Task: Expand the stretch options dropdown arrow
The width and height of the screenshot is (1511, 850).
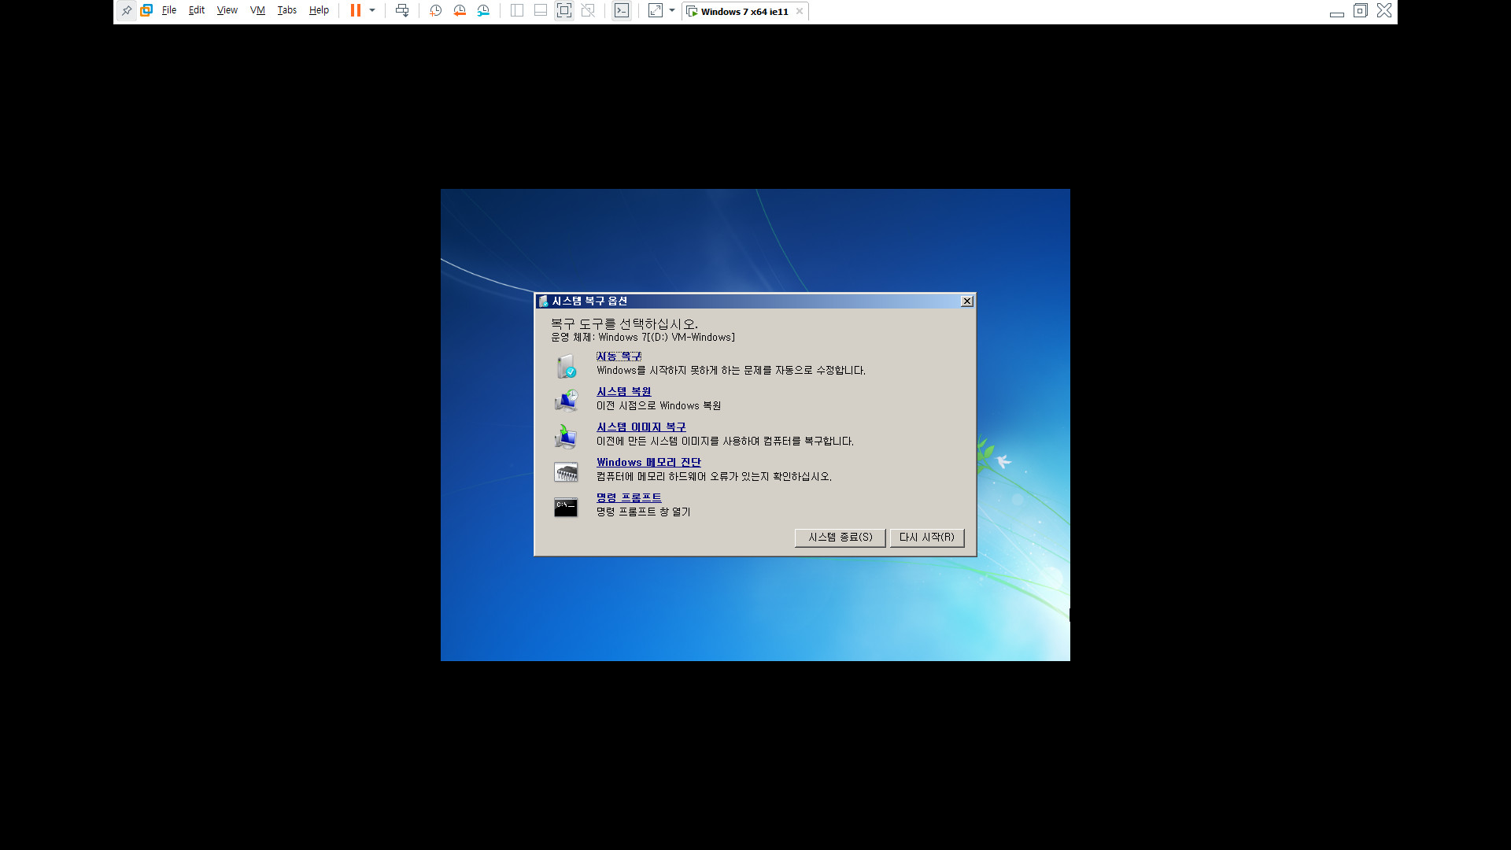Action: (x=672, y=11)
